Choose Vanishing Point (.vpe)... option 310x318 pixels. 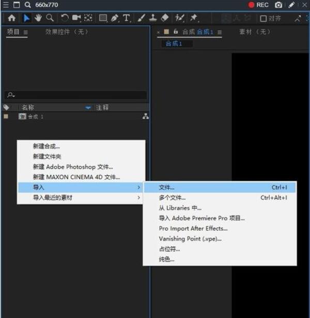tap(220, 238)
